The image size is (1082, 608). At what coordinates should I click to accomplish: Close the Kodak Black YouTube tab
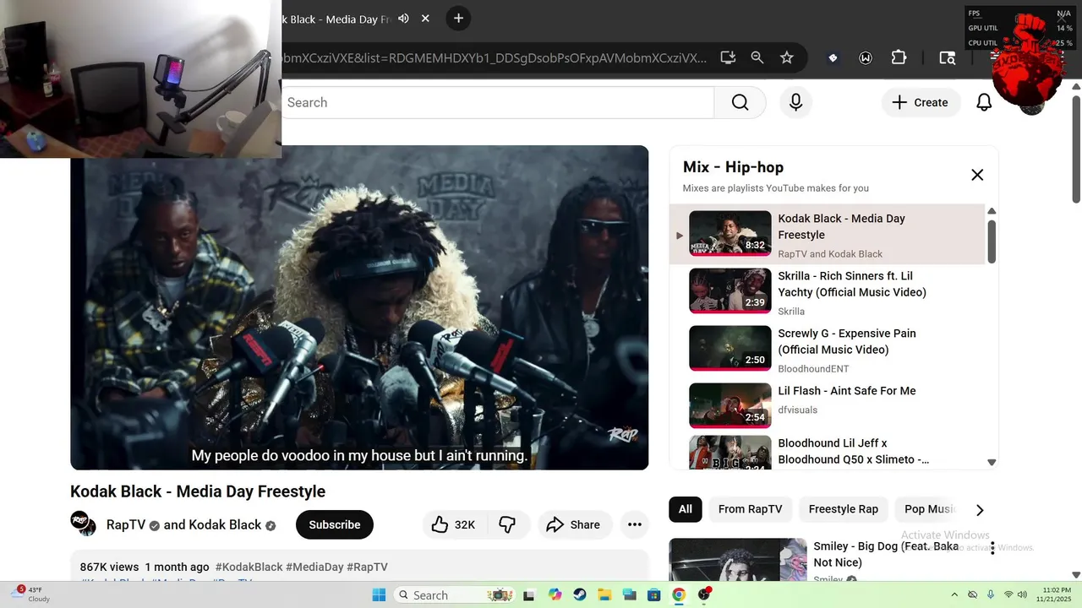[425, 19]
